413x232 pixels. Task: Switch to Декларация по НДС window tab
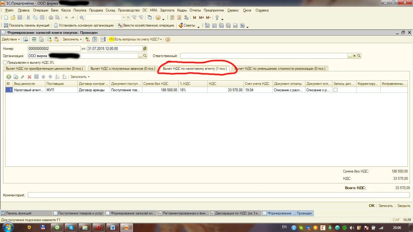[236, 213]
